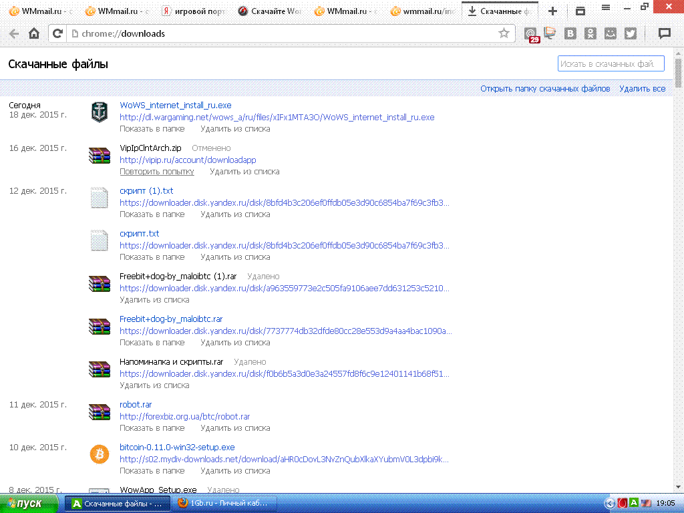Image resolution: width=684 pixels, height=513 pixels.
Task: Open the new tab with plus button
Action: 552,11
